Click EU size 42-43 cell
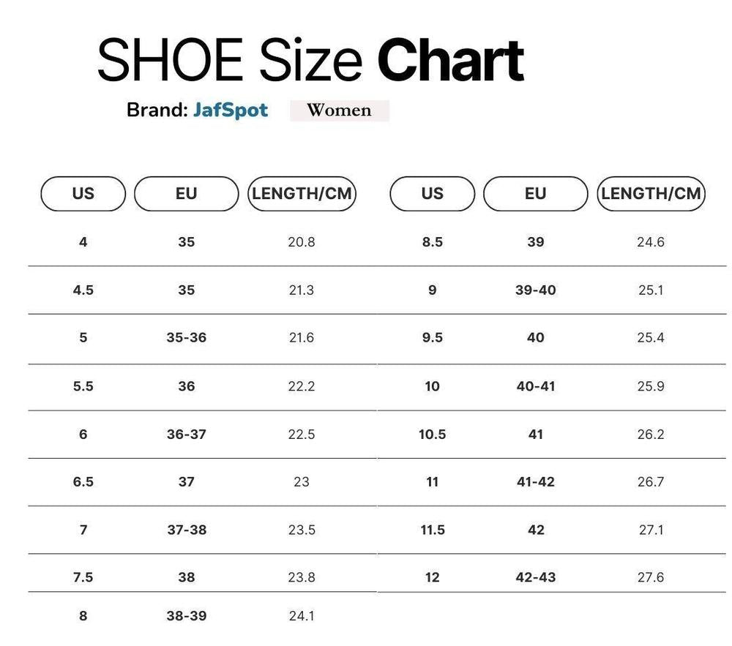Viewport: 732px width, 646px height. click(536, 577)
